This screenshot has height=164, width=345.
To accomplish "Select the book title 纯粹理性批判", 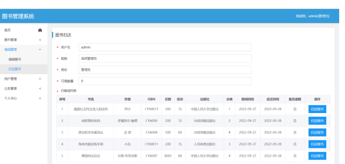I will [91, 121].
